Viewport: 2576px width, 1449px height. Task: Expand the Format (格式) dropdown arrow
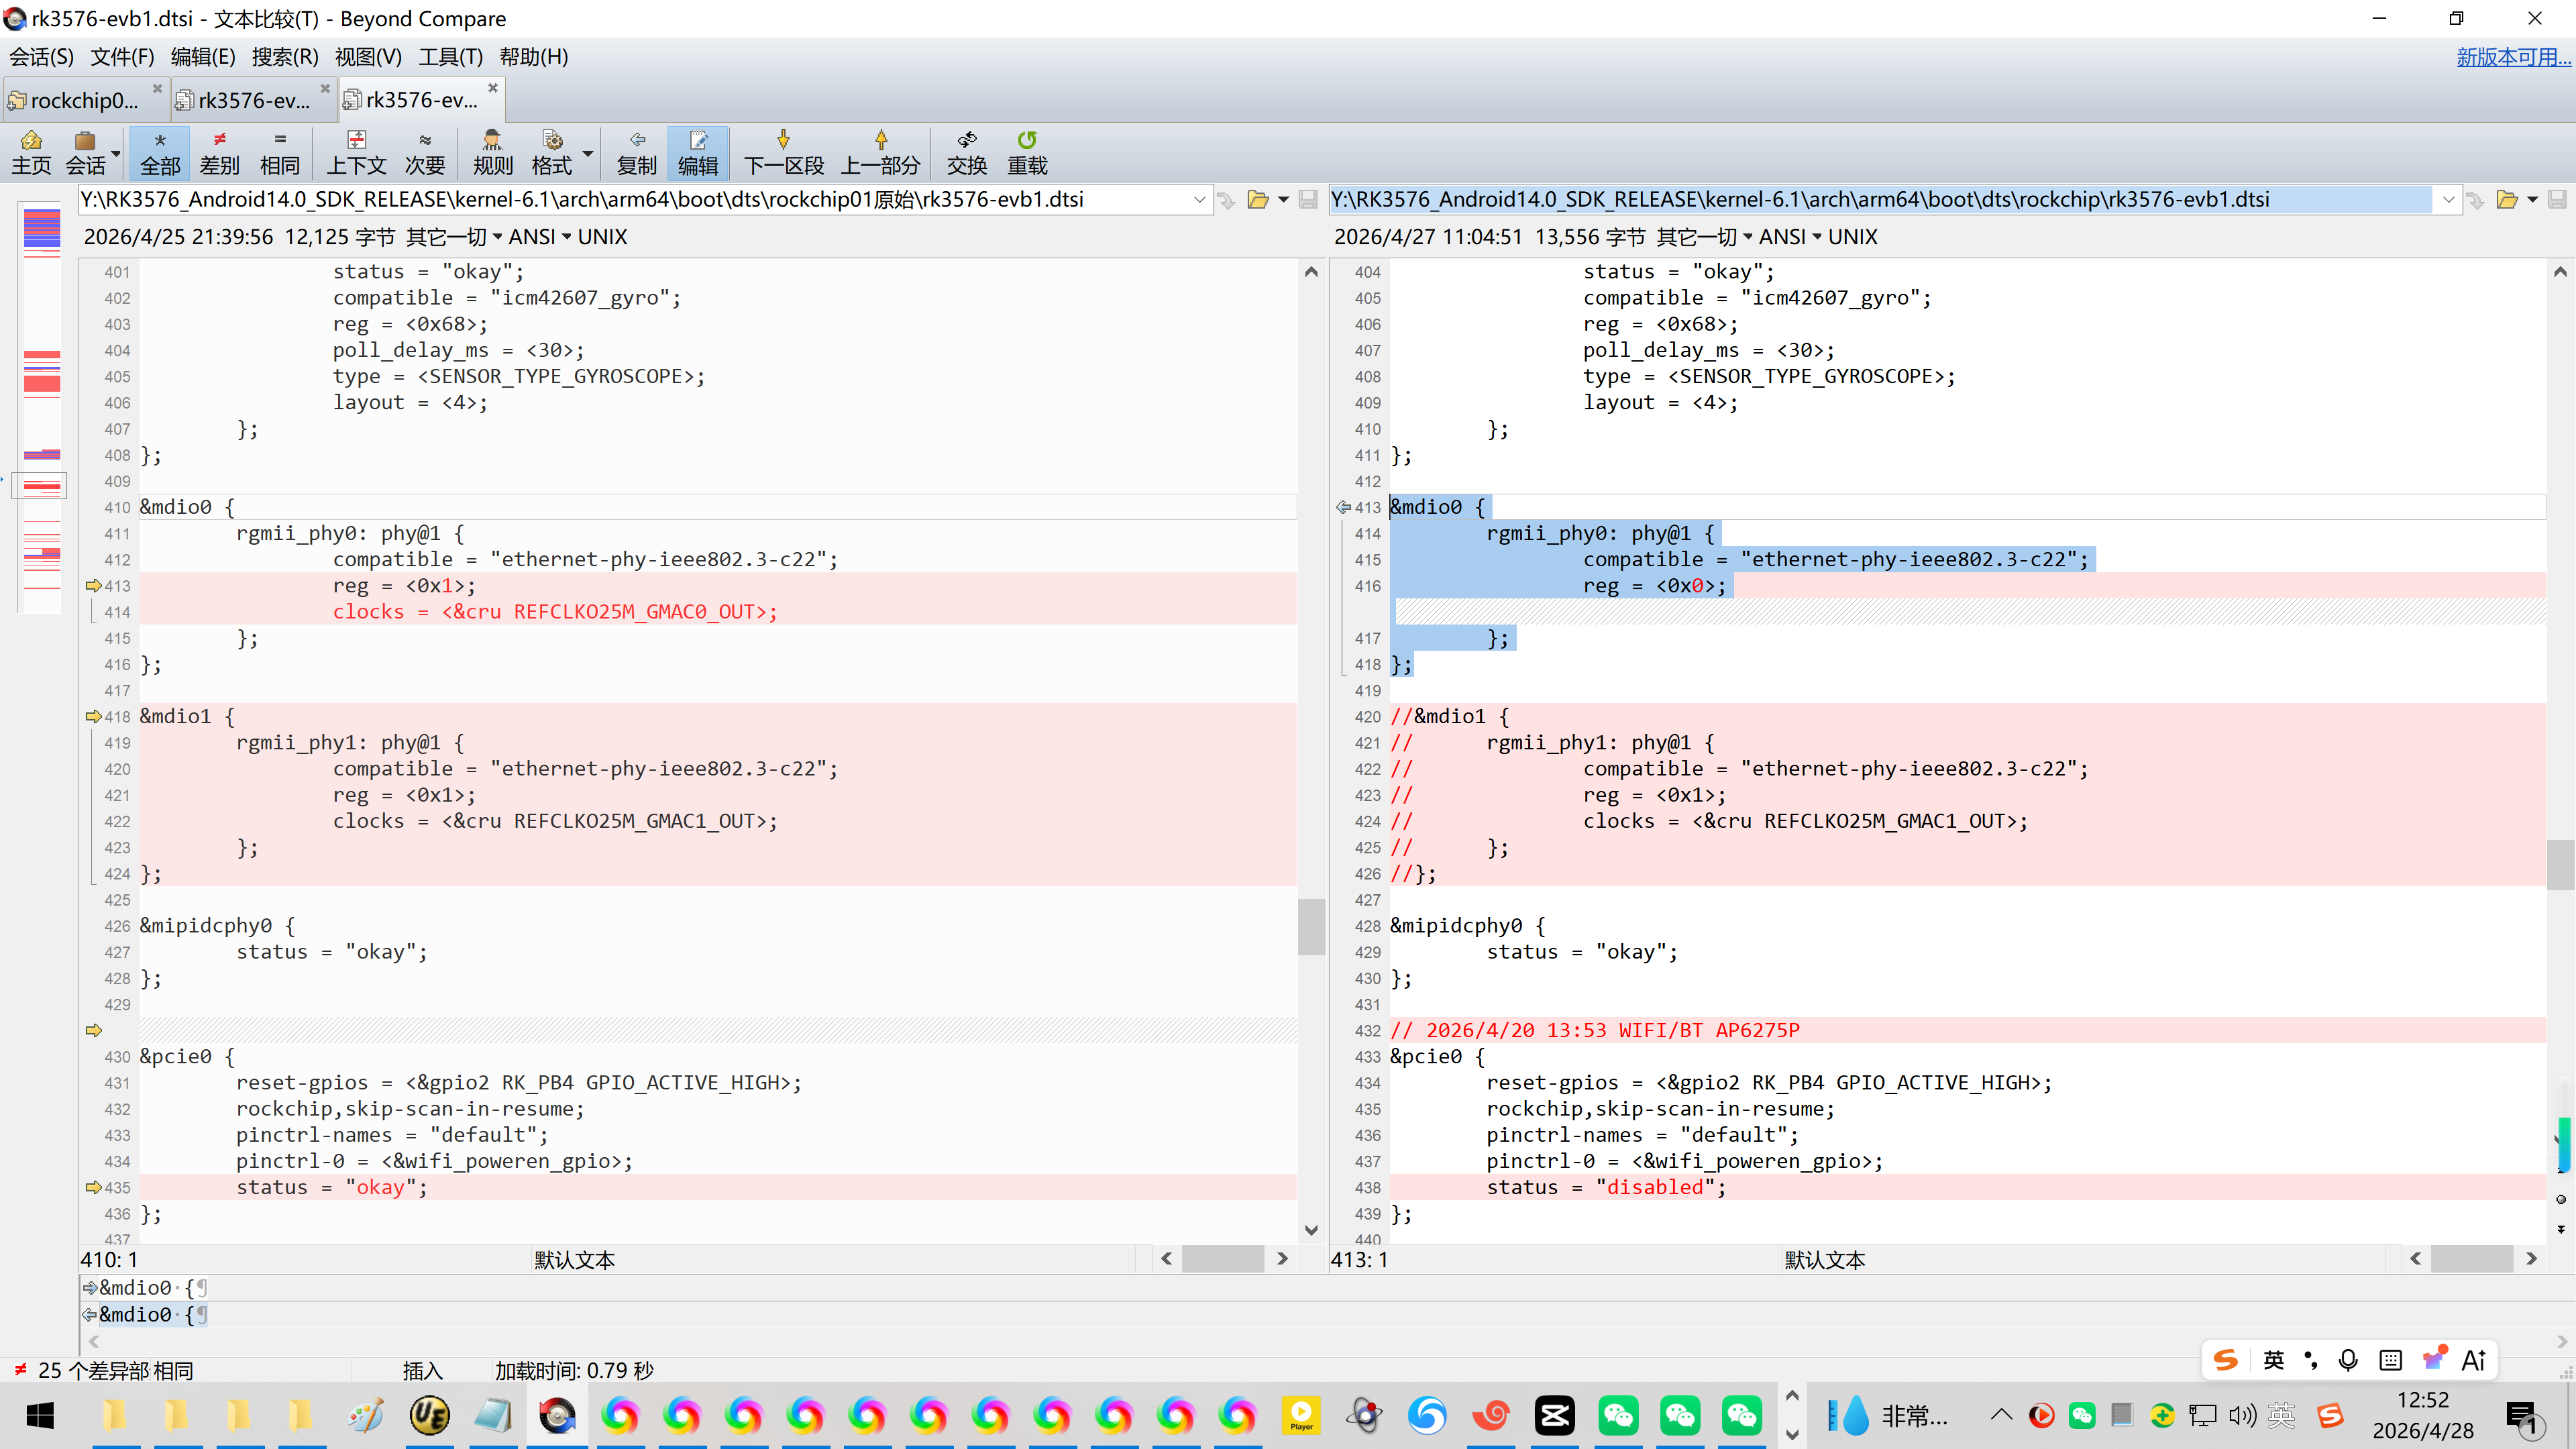[588, 154]
